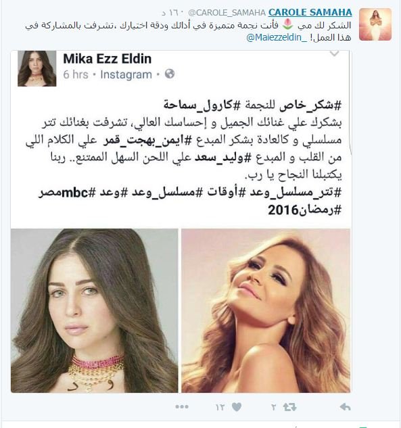The height and width of the screenshot is (428, 401).
Task: Click Mika Ezz Eldin's profile picture
Action: pyautogui.click(x=37, y=68)
